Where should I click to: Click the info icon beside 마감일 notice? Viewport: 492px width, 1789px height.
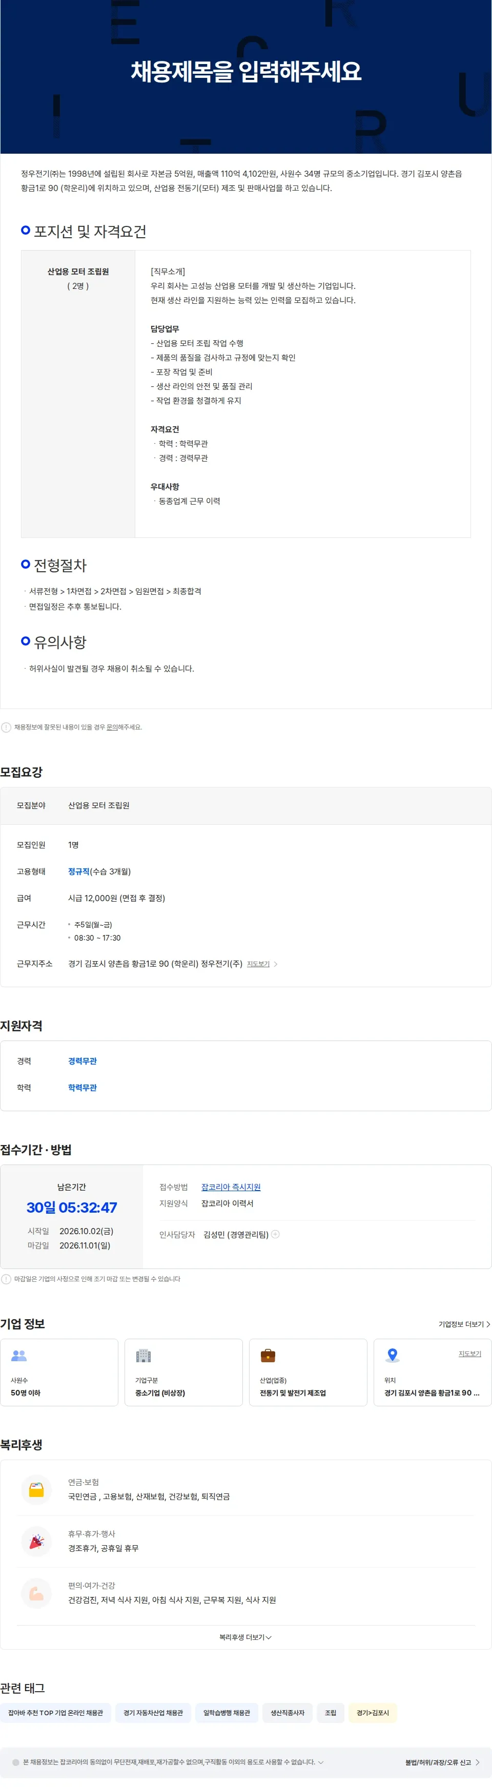pyautogui.click(x=6, y=1279)
